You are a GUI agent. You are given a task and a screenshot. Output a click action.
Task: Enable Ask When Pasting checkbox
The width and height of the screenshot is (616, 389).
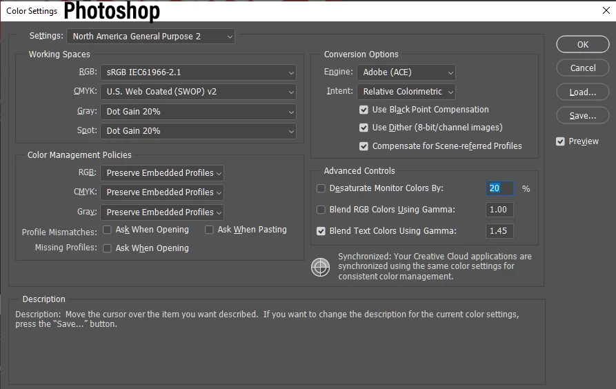click(209, 230)
